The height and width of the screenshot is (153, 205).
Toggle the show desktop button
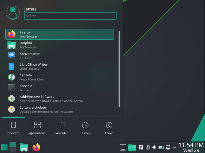tap(123, 147)
